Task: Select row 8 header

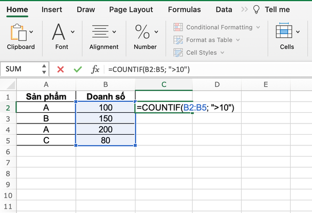Action: [8, 174]
